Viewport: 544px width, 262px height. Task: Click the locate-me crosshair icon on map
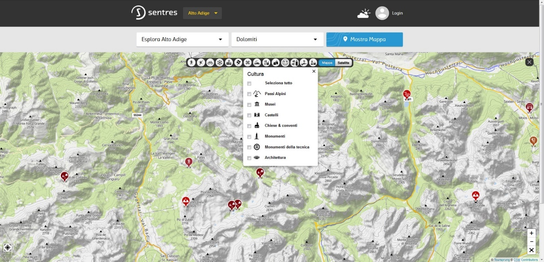point(8,247)
